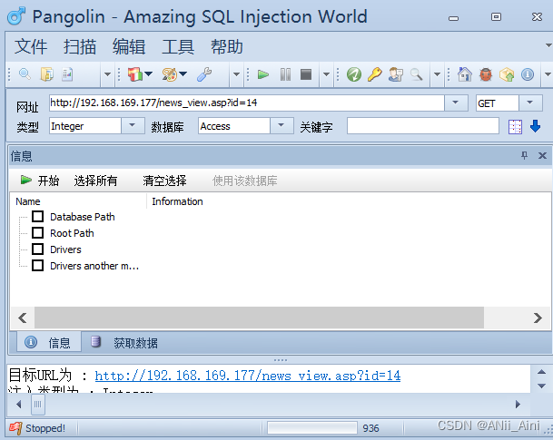Switch to the 信息 tab
Screen dimensions: 553x440
click(49, 342)
